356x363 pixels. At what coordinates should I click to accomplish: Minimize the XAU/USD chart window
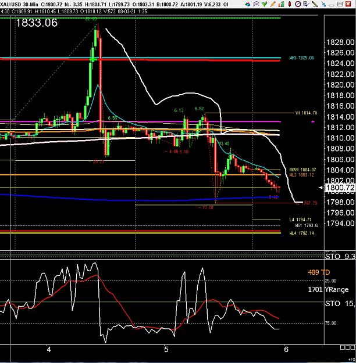(x=332, y=5)
